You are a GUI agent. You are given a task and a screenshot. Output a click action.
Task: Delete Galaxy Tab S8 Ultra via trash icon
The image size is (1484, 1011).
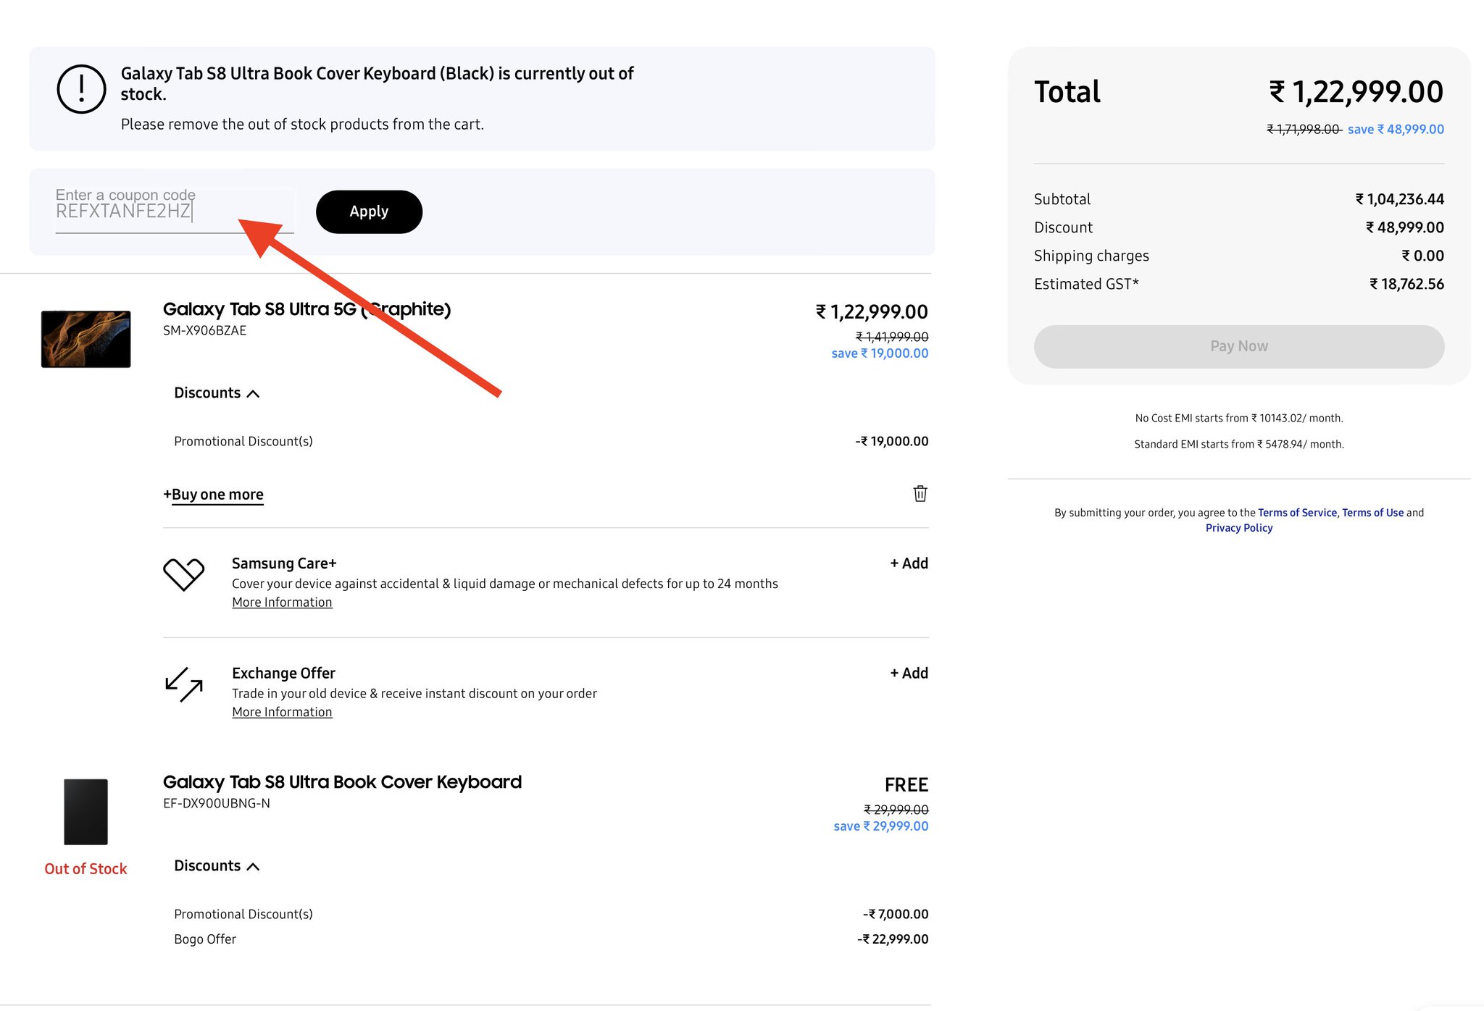click(x=920, y=494)
